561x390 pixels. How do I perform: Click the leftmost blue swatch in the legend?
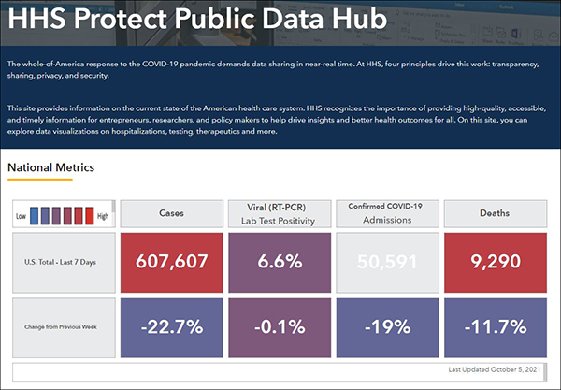[33, 213]
